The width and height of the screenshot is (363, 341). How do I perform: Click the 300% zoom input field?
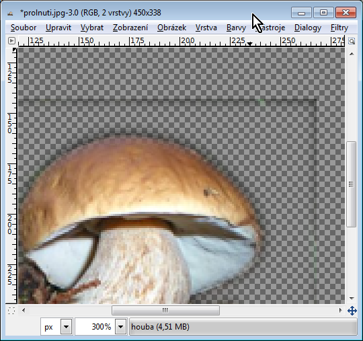click(x=95, y=327)
